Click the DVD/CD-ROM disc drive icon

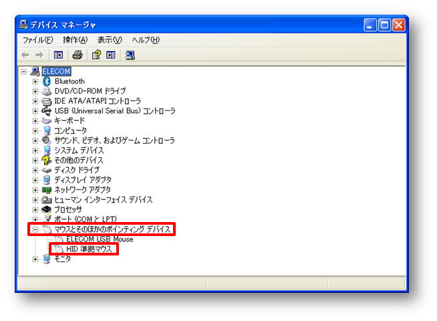tap(47, 91)
